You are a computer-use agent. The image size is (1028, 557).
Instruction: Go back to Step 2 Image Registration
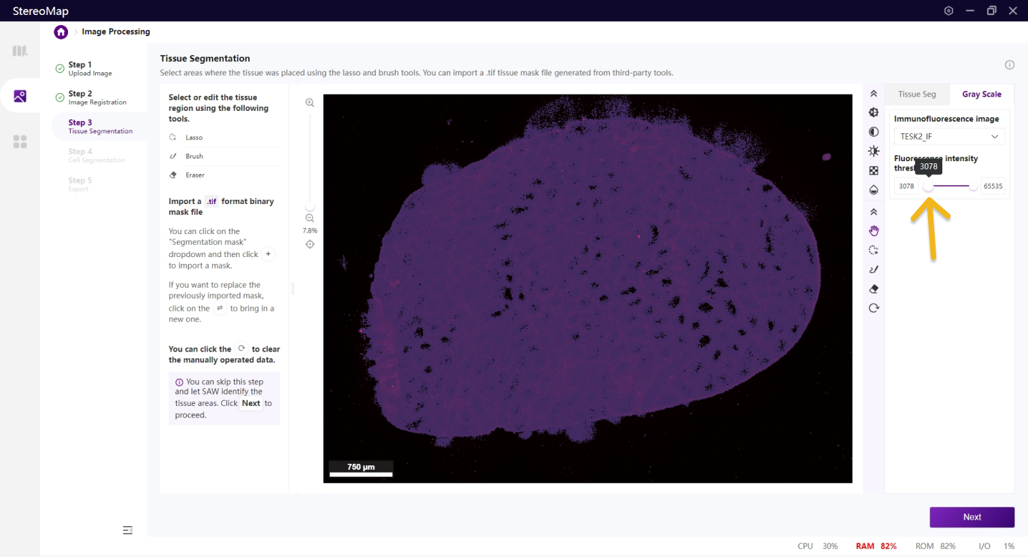97,97
